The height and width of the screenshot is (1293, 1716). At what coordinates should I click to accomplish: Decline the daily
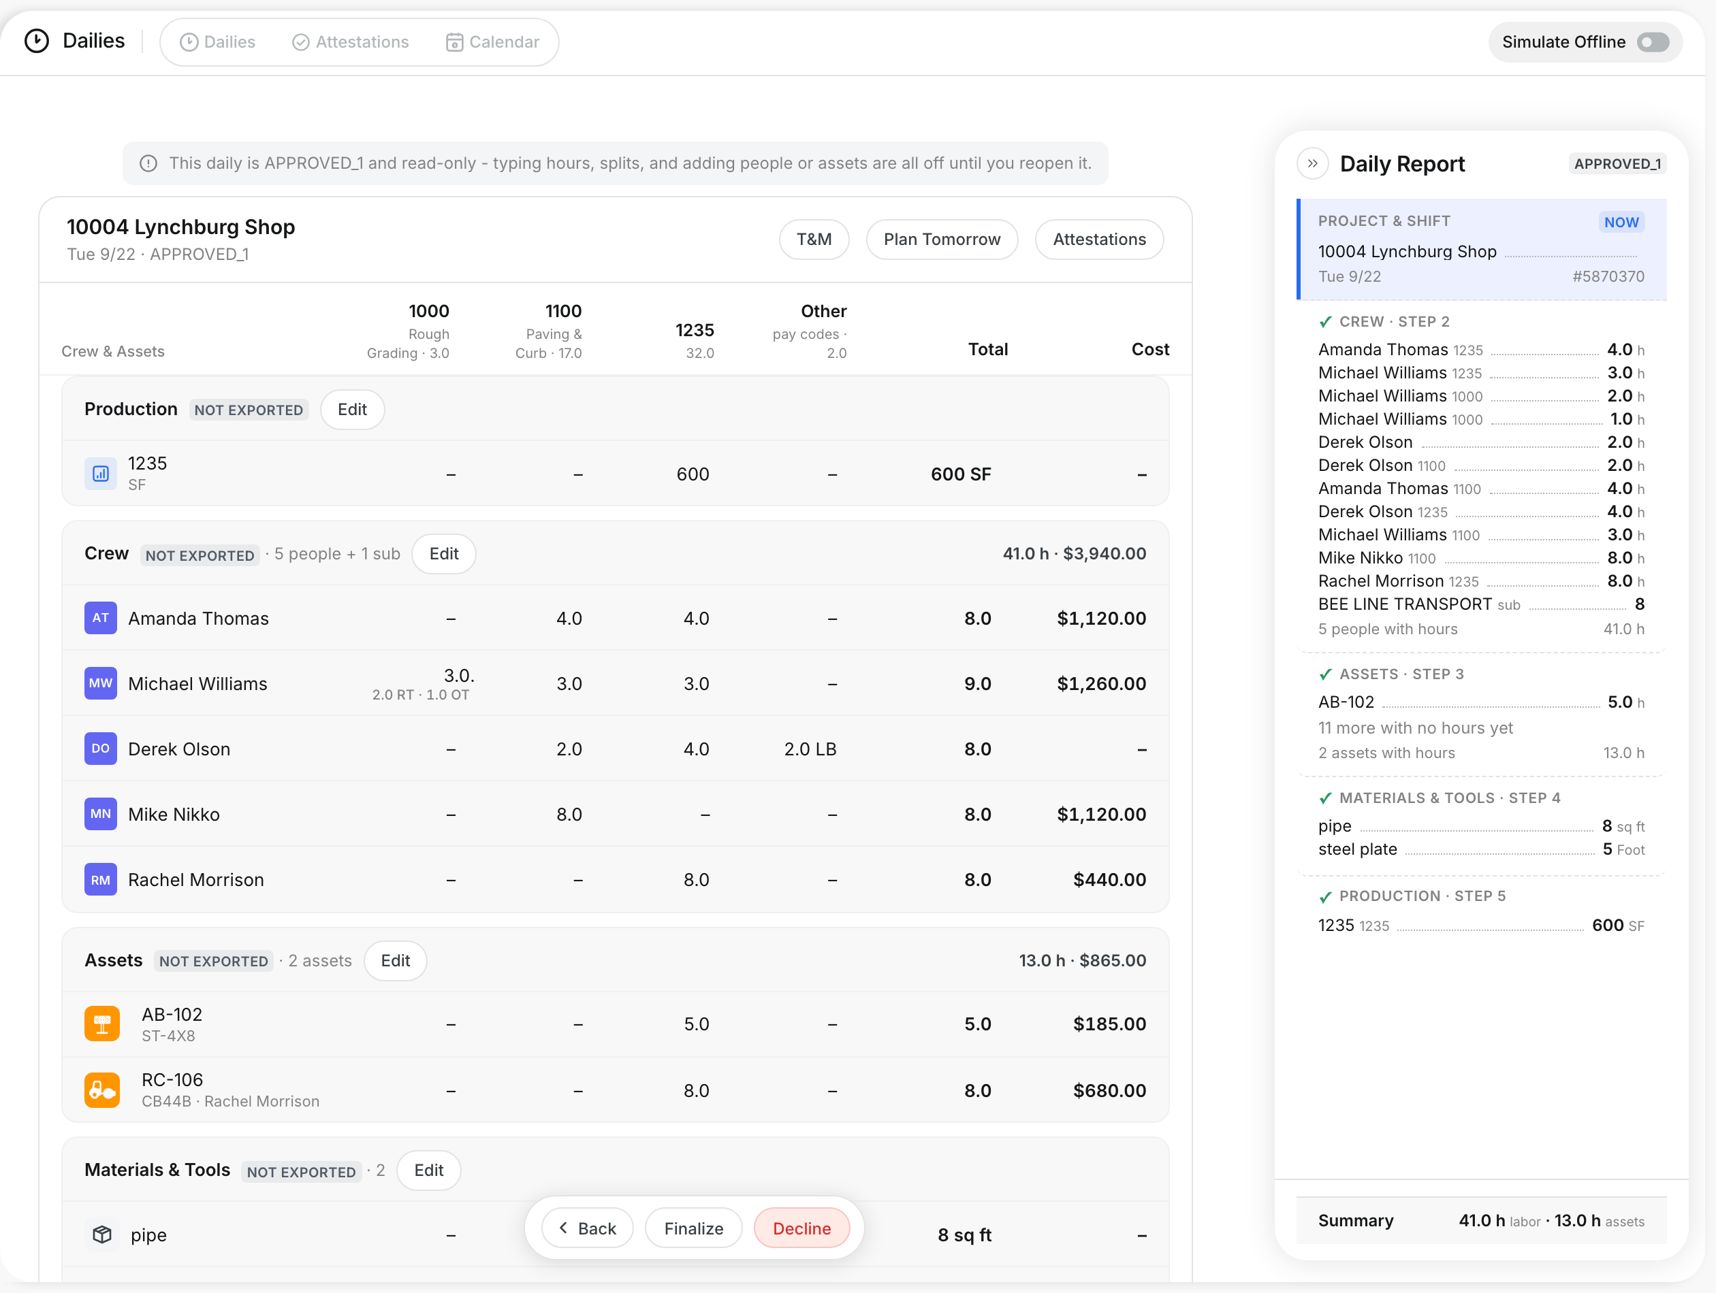coord(801,1228)
